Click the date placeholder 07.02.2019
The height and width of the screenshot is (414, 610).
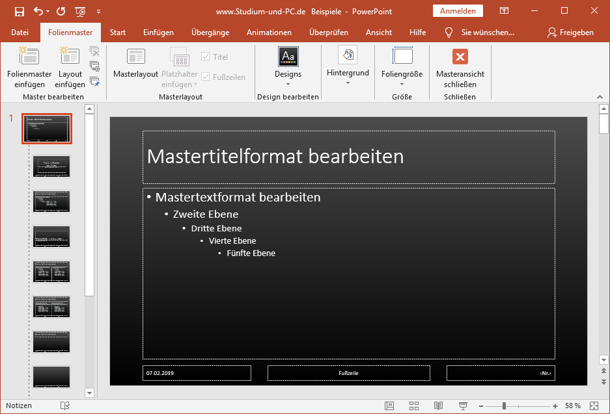tap(197, 373)
